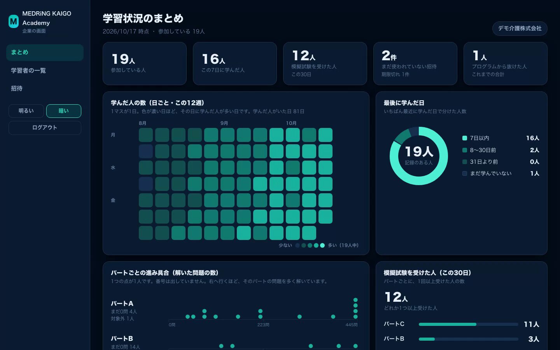This screenshot has width=560, height=350.
Task: Click the 学習状況のまとめ page heading
Action: (x=143, y=18)
